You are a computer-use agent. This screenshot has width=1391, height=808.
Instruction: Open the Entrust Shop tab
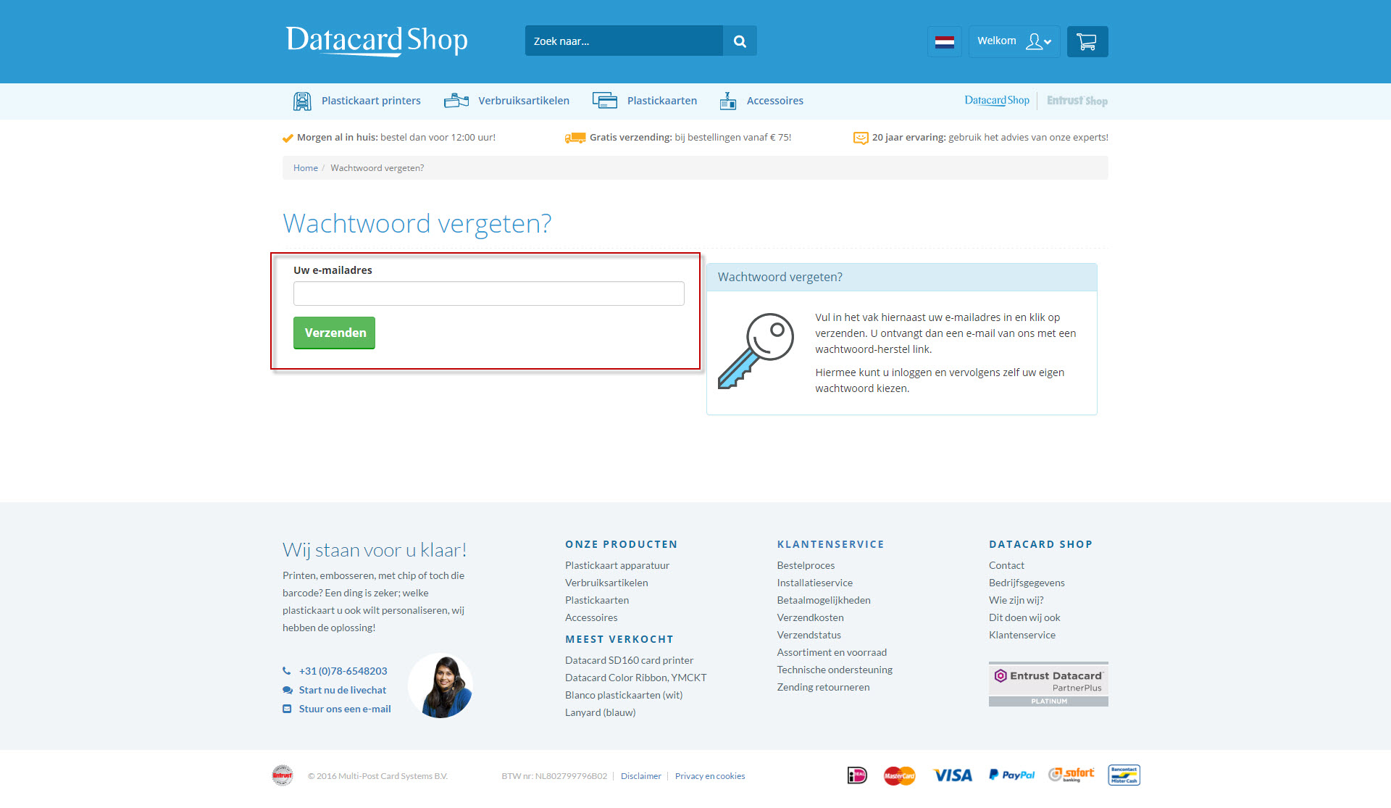tap(1077, 101)
